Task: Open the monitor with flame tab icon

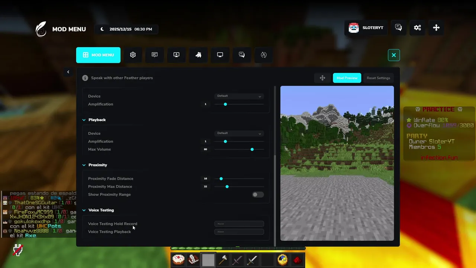Action: 176,55
